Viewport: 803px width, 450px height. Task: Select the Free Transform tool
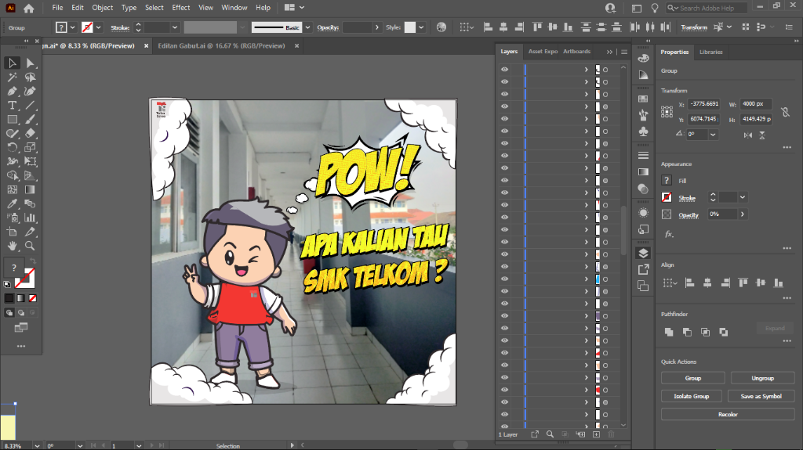[30, 161]
